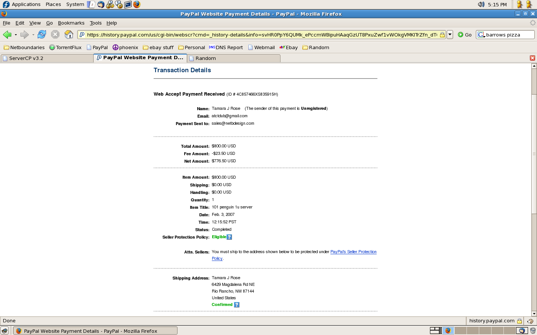Screen dimensions: 537x335
Task: Go to the Home page icon
Action: click(x=69, y=35)
